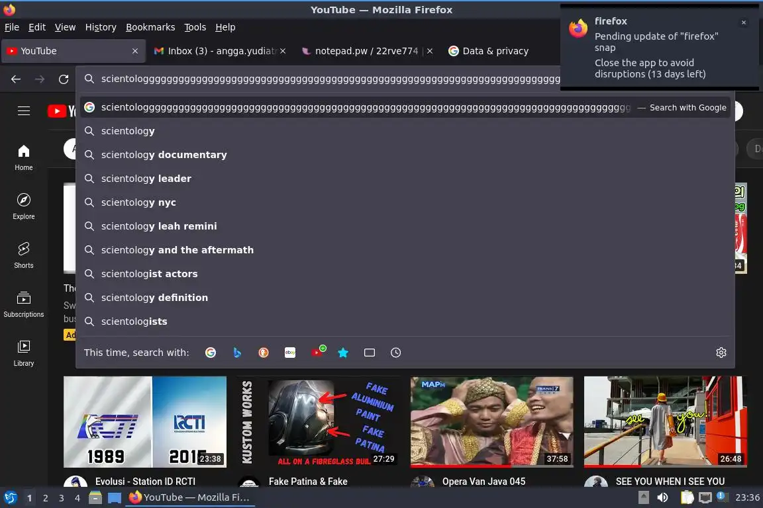Open the Opera Van Java 045 thumbnail
Viewport: 763px width, 508px height.
pyautogui.click(x=492, y=422)
